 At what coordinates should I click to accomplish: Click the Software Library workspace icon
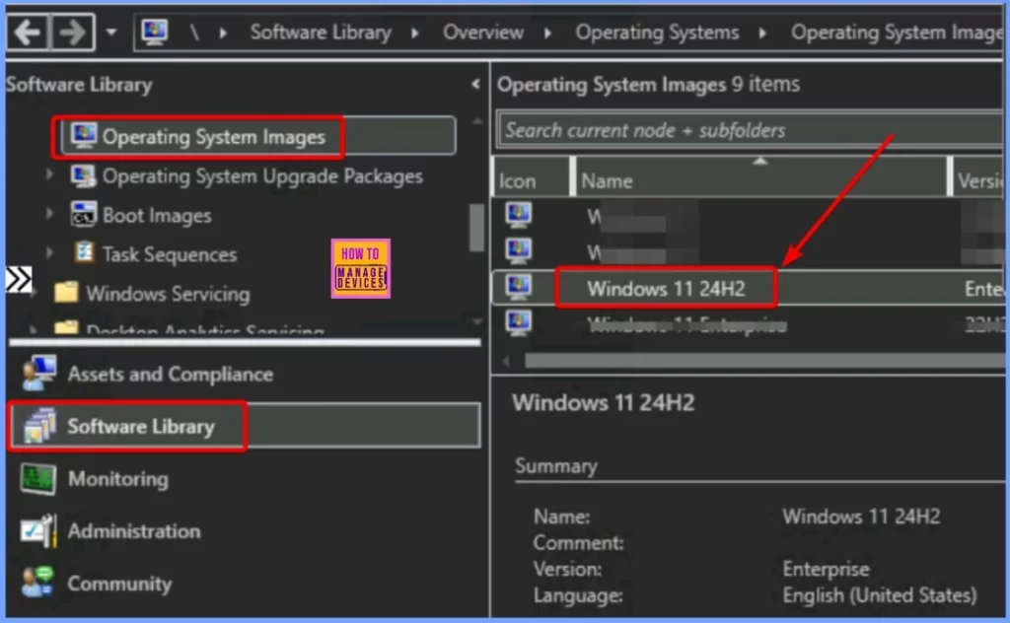pyautogui.click(x=38, y=426)
